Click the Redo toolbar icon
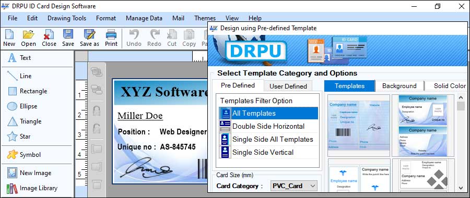 [155, 38]
